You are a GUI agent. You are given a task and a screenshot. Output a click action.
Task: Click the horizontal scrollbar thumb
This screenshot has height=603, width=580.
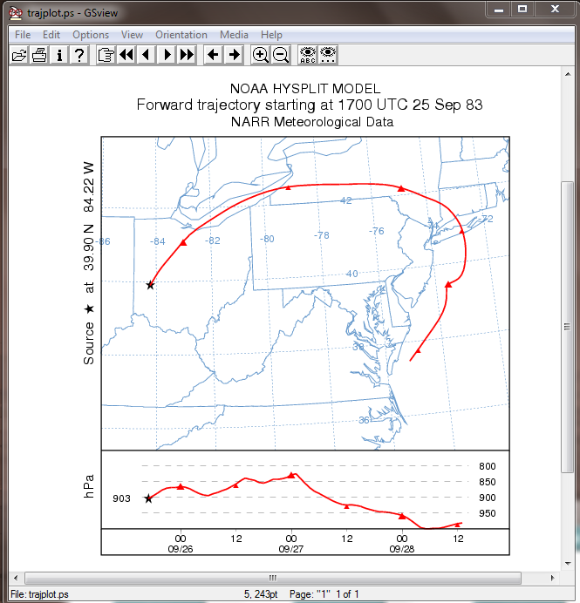pos(273,578)
